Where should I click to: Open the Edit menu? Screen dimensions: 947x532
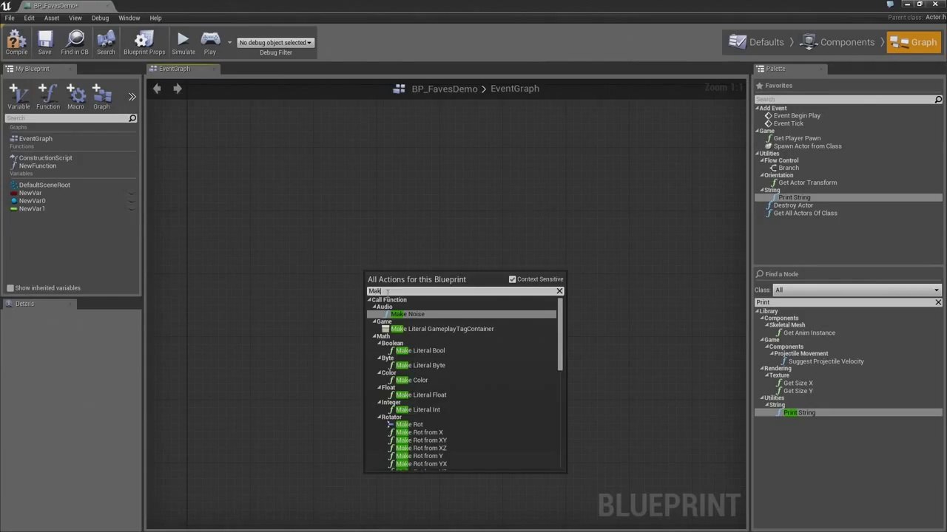[29, 18]
